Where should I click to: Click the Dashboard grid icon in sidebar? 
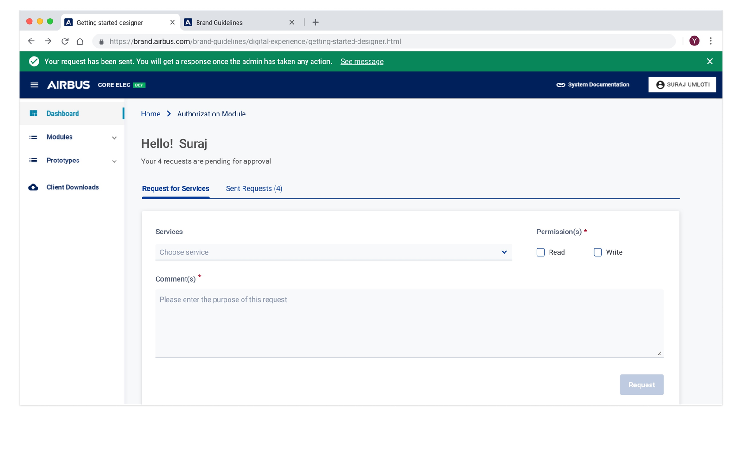33,114
